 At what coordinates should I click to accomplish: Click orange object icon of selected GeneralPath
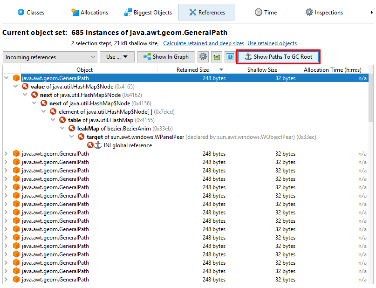16,78
